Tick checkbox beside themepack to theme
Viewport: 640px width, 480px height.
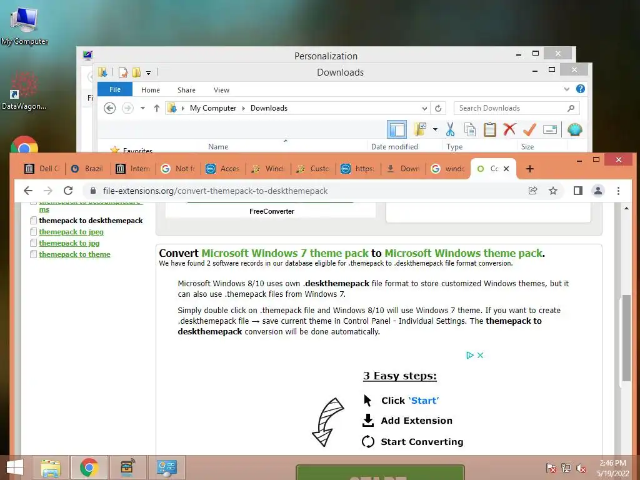coord(34,254)
